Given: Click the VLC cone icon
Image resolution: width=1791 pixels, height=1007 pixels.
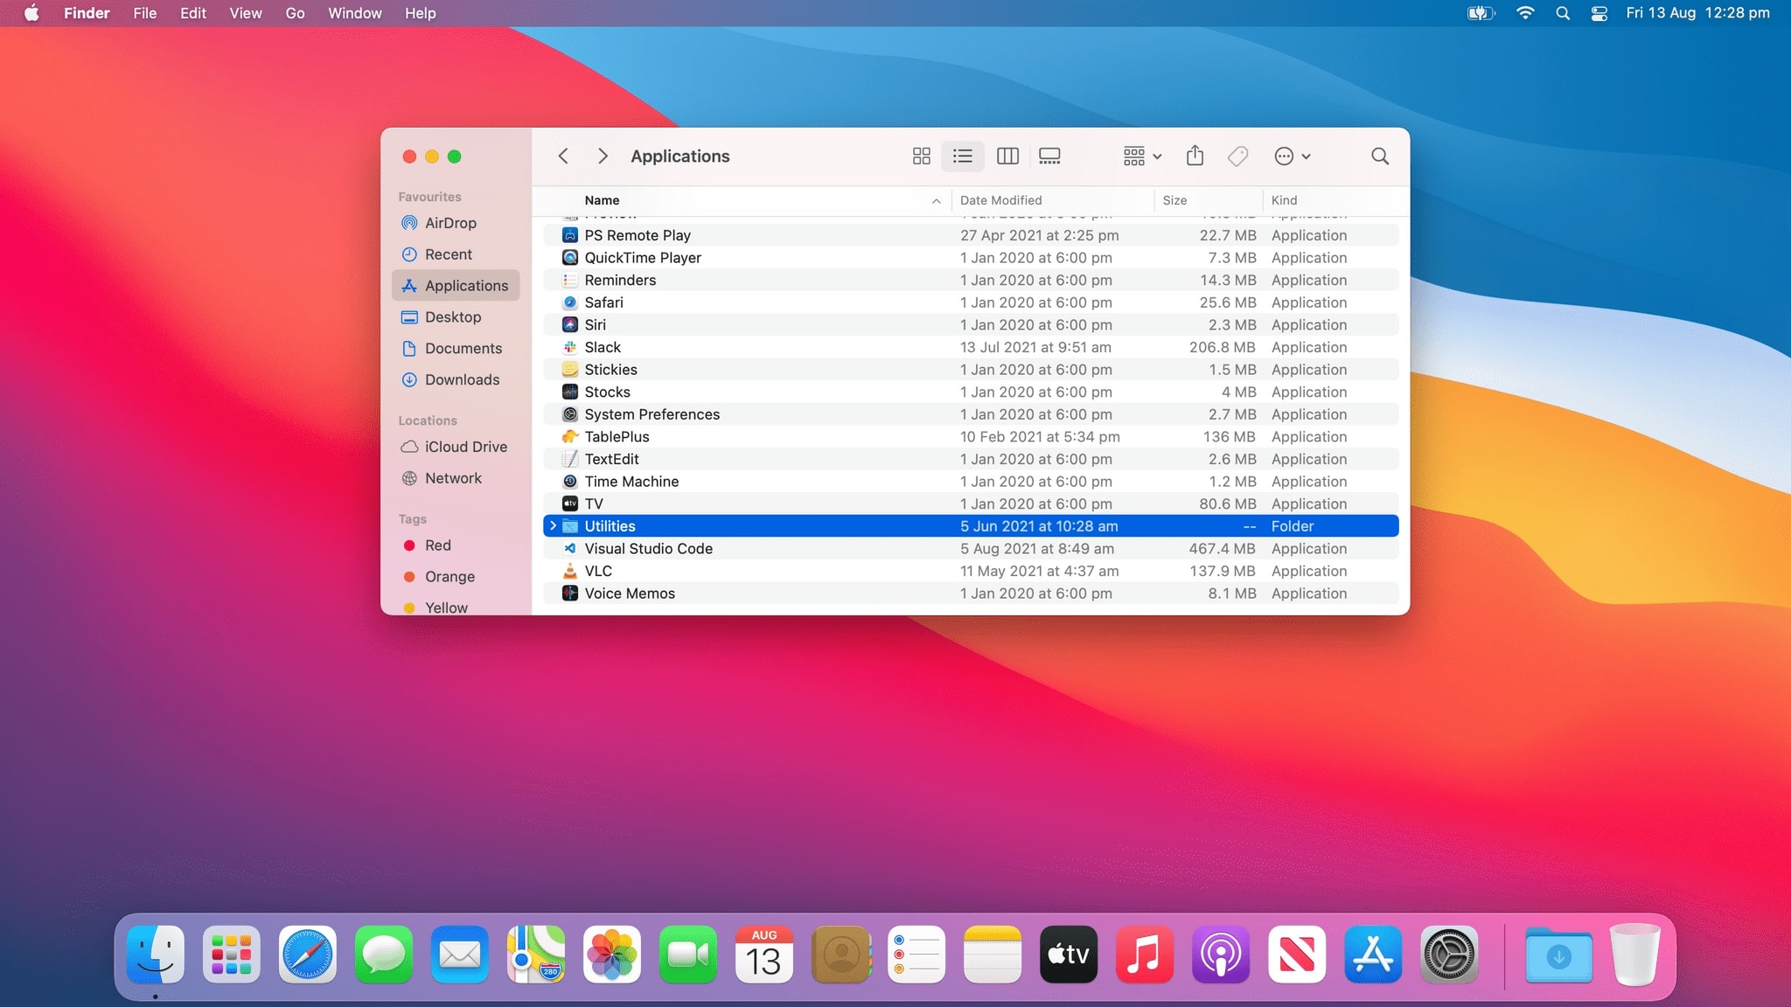Looking at the screenshot, I should [570, 571].
